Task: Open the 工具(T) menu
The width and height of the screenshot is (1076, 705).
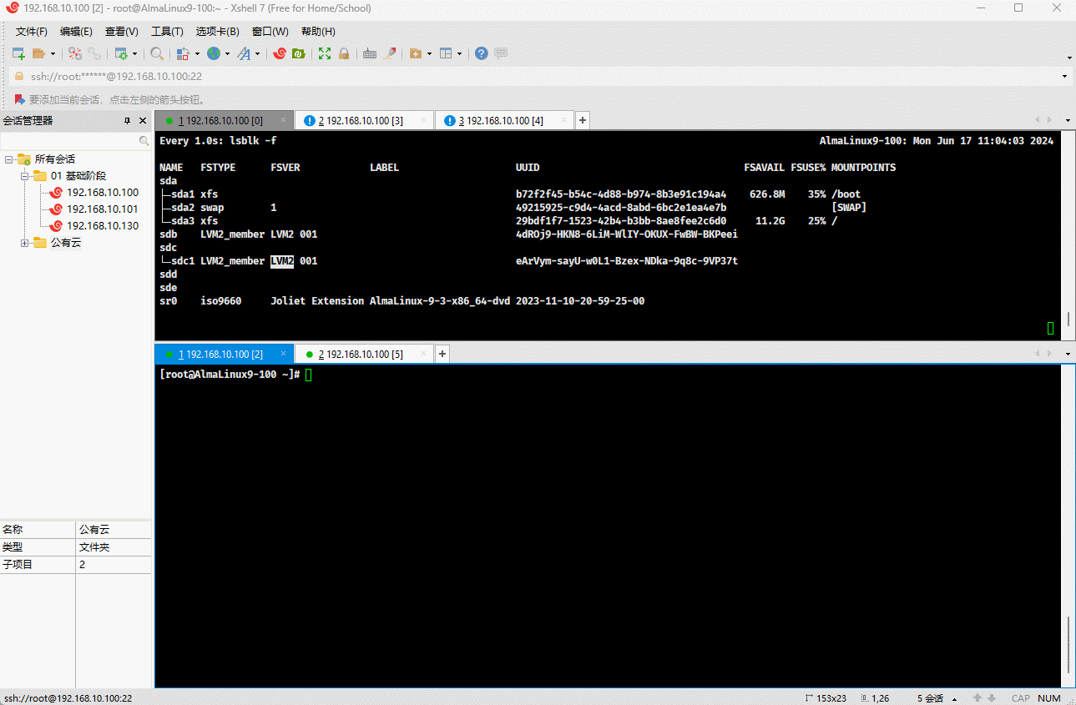Action: point(167,32)
